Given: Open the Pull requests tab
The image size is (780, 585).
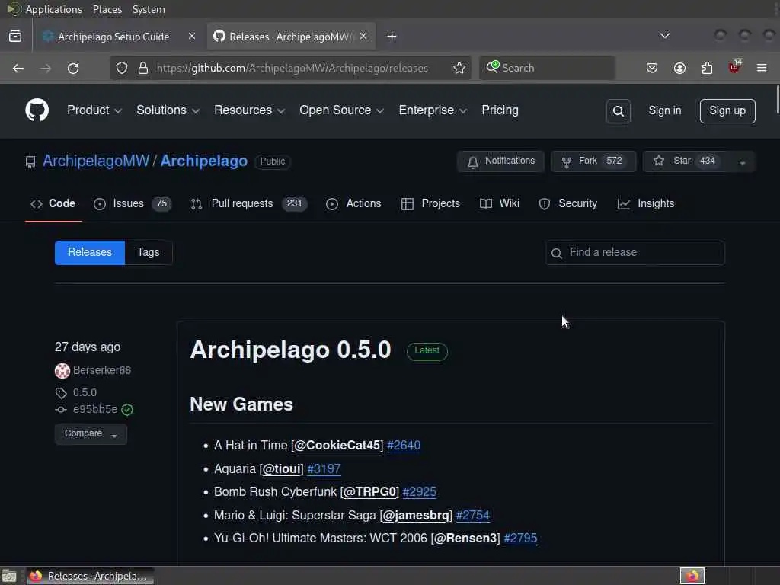Looking at the screenshot, I should pos(249,204).
